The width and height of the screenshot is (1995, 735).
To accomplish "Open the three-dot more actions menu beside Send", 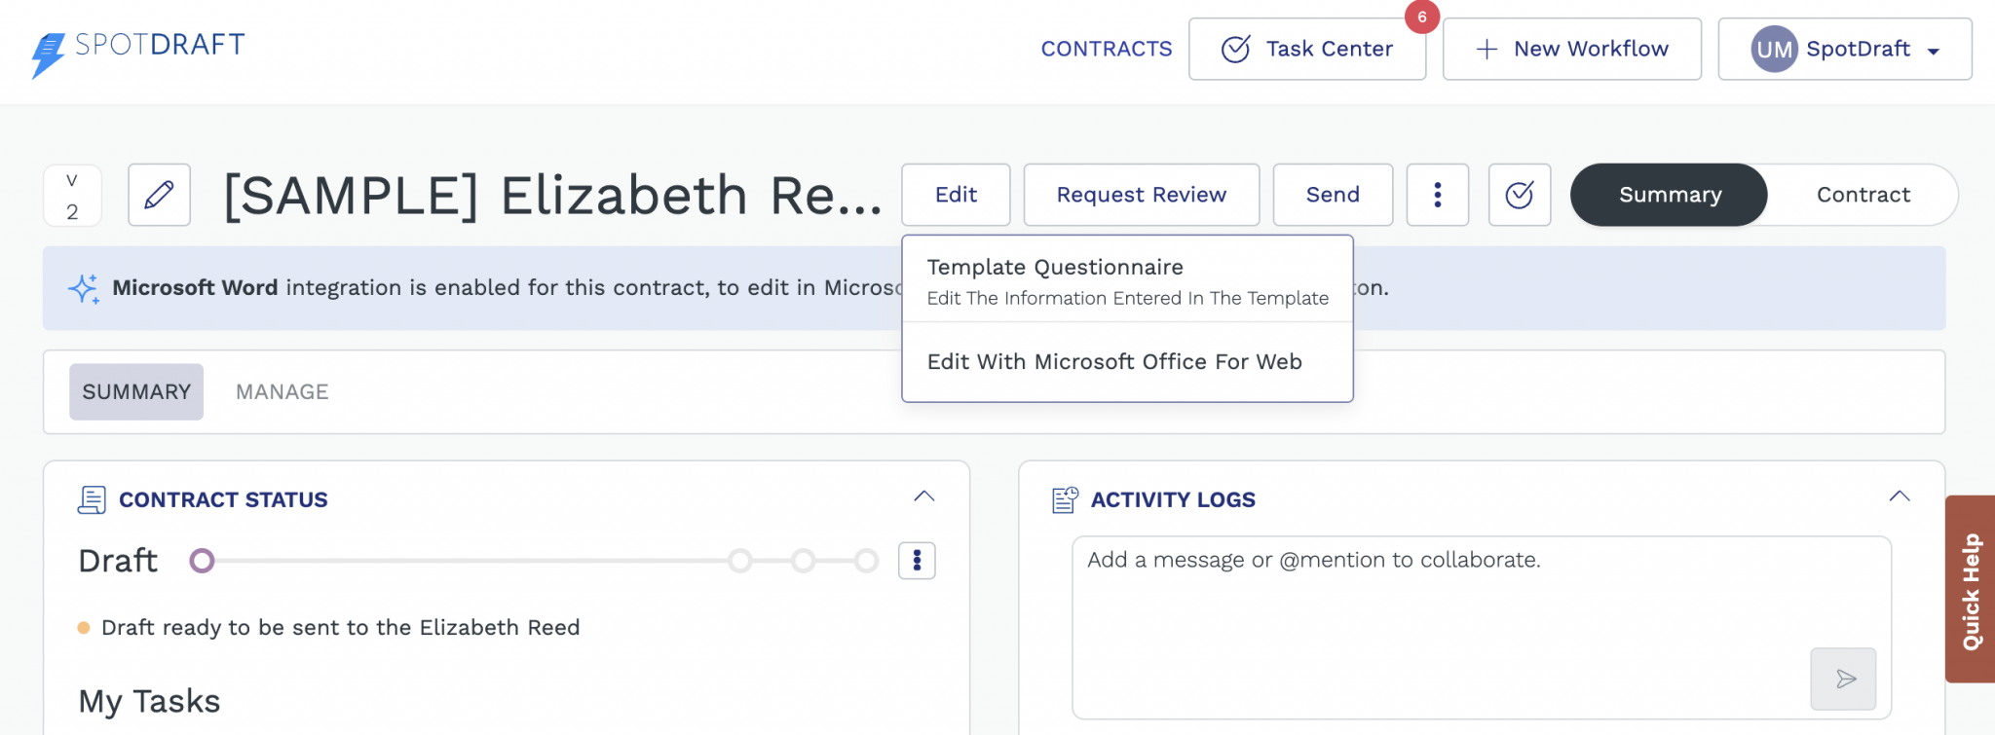I will tap(1438, 195).
